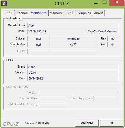Click the empty Max. Supported field
Viewport: 125px width, 128px height.
coord(106,98)
